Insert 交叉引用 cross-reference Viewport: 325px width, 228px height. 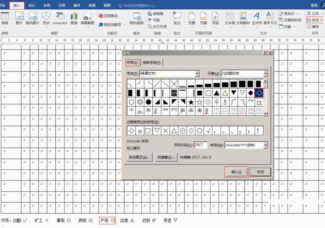[157, 26]
